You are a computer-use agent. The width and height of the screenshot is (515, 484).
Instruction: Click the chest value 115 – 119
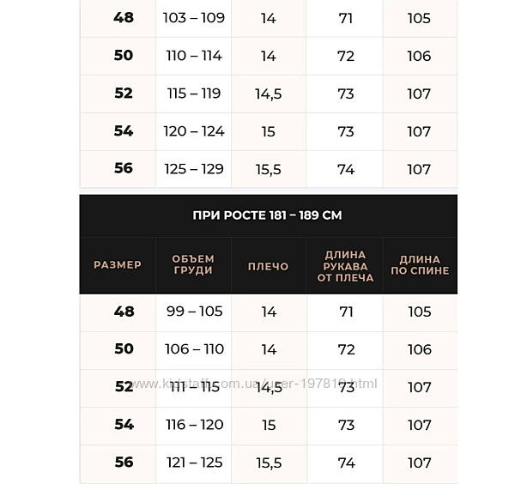194,94
